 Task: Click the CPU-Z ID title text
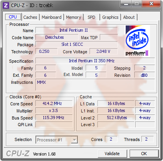(x=32, y=5)
